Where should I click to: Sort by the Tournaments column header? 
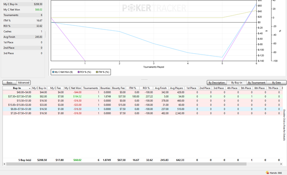click(x=91, y=88)
